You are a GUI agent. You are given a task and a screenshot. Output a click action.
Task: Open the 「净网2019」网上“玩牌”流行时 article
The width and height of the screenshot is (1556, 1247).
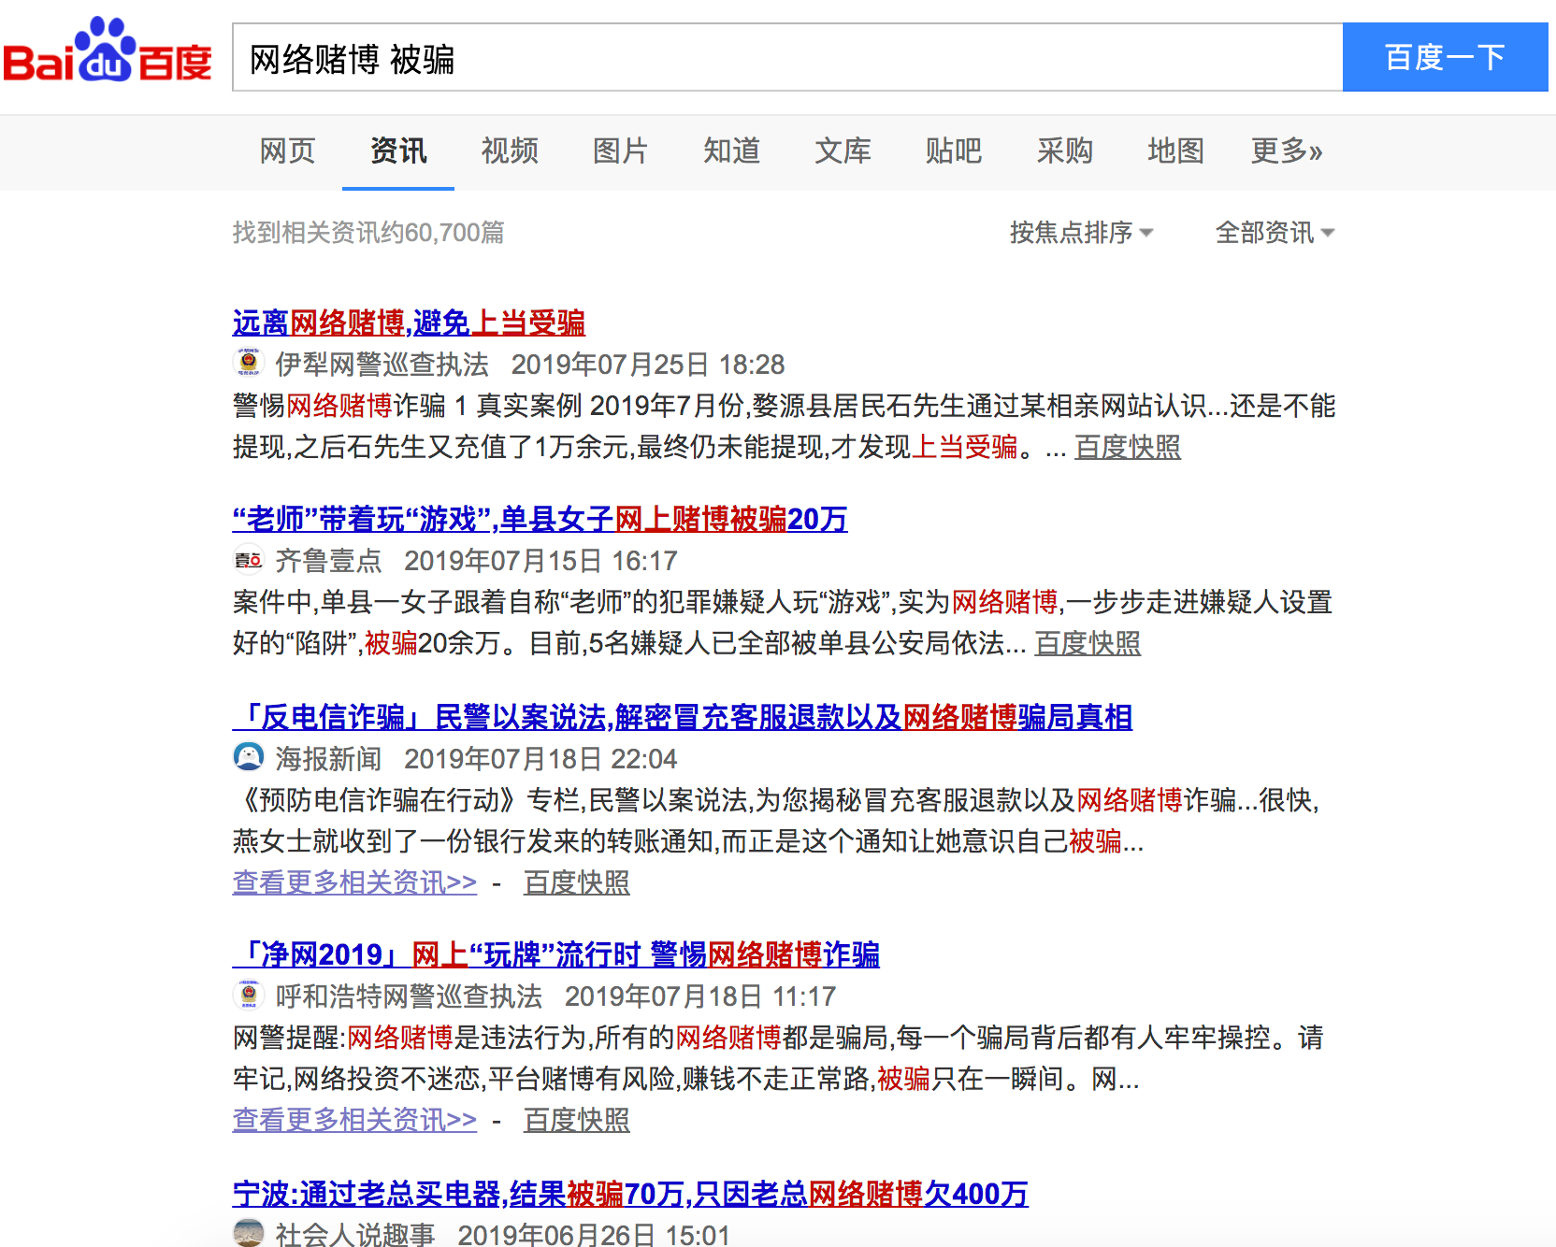[556, 954]
